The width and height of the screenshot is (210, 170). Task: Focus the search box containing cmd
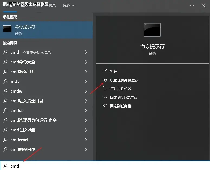(x=105, y=166)
